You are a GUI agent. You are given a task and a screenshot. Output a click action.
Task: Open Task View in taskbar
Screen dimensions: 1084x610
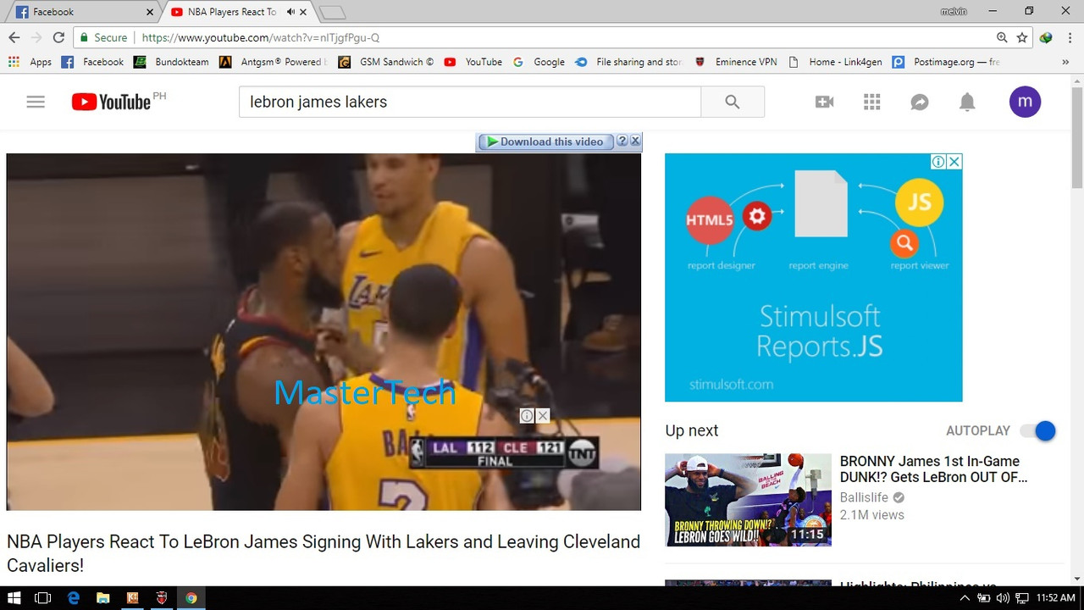[43, 597]
